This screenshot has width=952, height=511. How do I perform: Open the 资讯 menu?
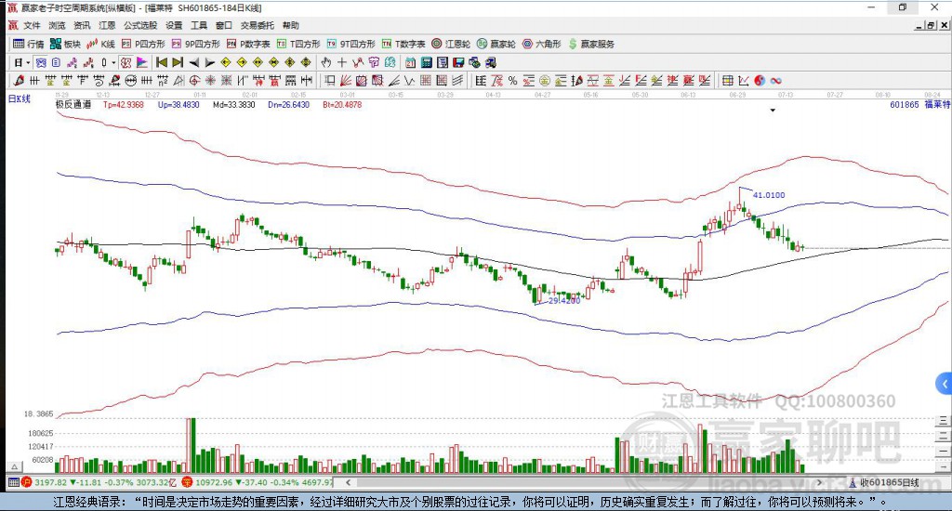tap(82, 25)
